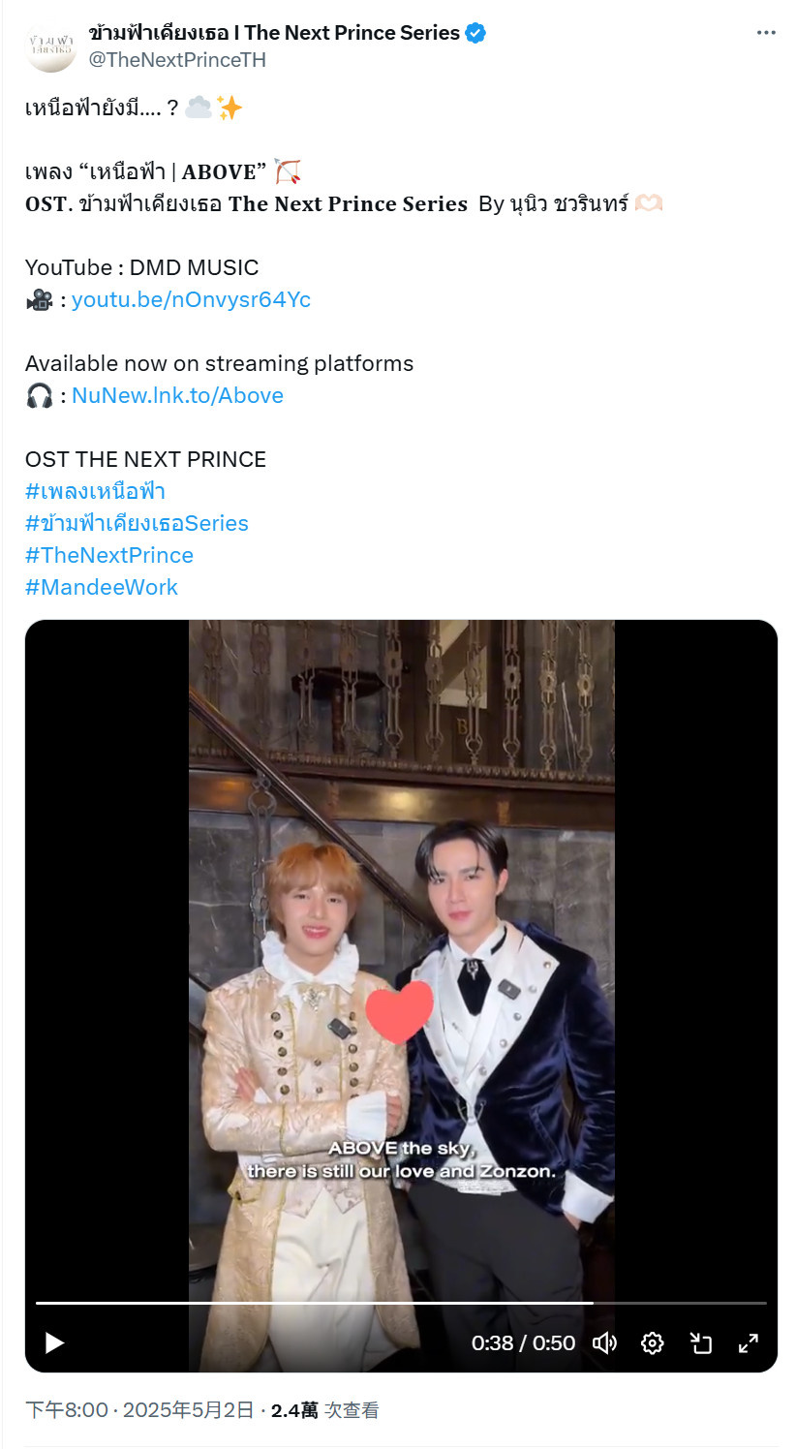This screenshot has height=1449, width=796.
Task: Open the #ข้ามฟ้าเคียงเธอSeries hashtag
Action: [x=137, y=523]
